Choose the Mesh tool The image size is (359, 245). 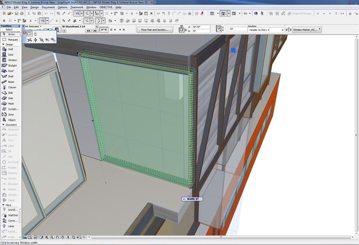pos(11,104)
